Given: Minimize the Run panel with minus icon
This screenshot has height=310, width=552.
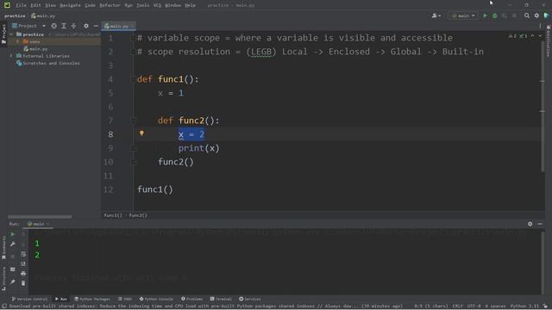Looking at the screenshot, I should (x=540, y=224).
